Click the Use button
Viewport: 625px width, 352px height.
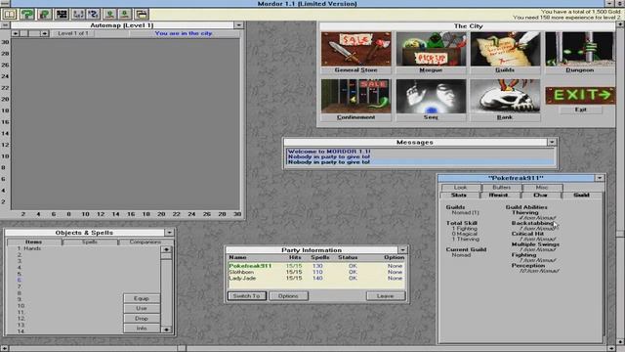click(x=142, y=309)
